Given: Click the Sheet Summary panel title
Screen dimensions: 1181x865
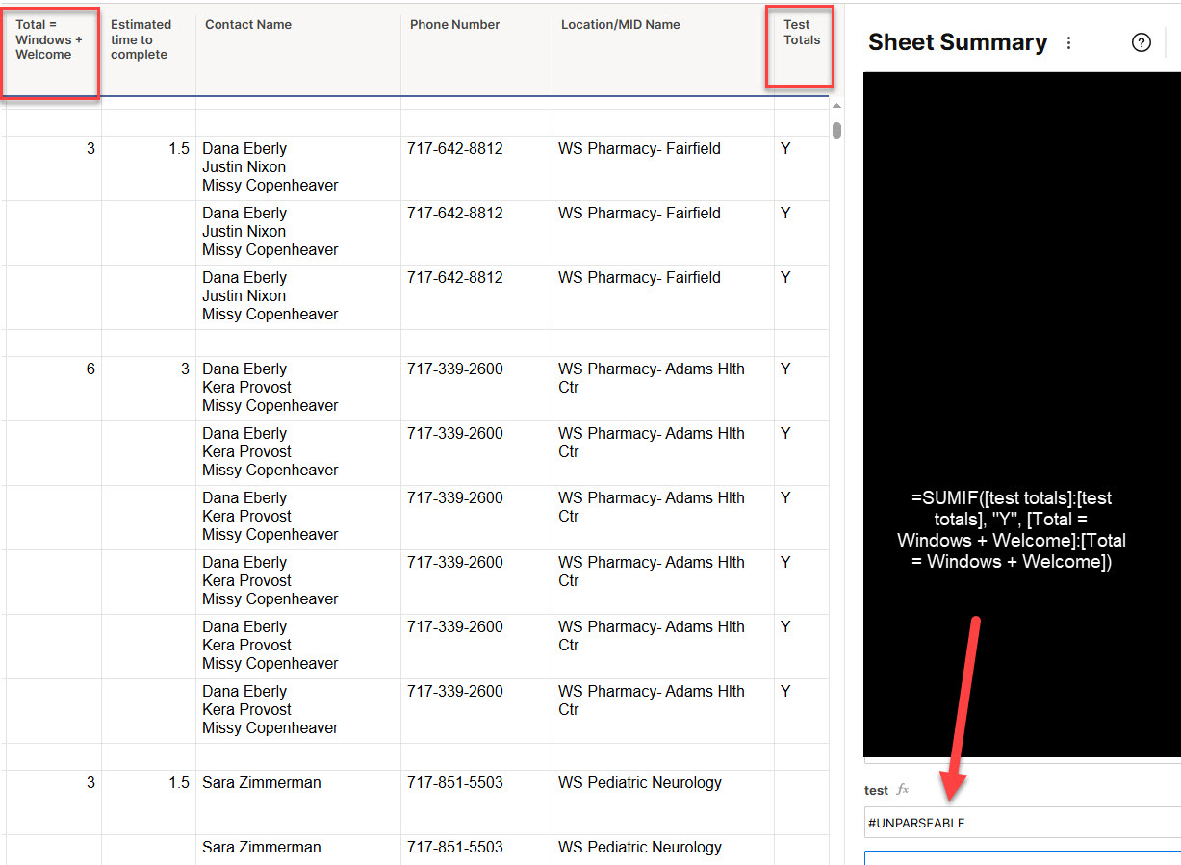Looking at the screenshot, I should [x=958, y=42].
